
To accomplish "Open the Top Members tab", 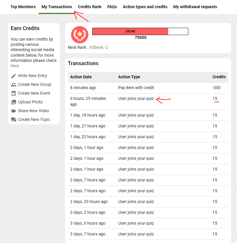I will click(23, 7).
